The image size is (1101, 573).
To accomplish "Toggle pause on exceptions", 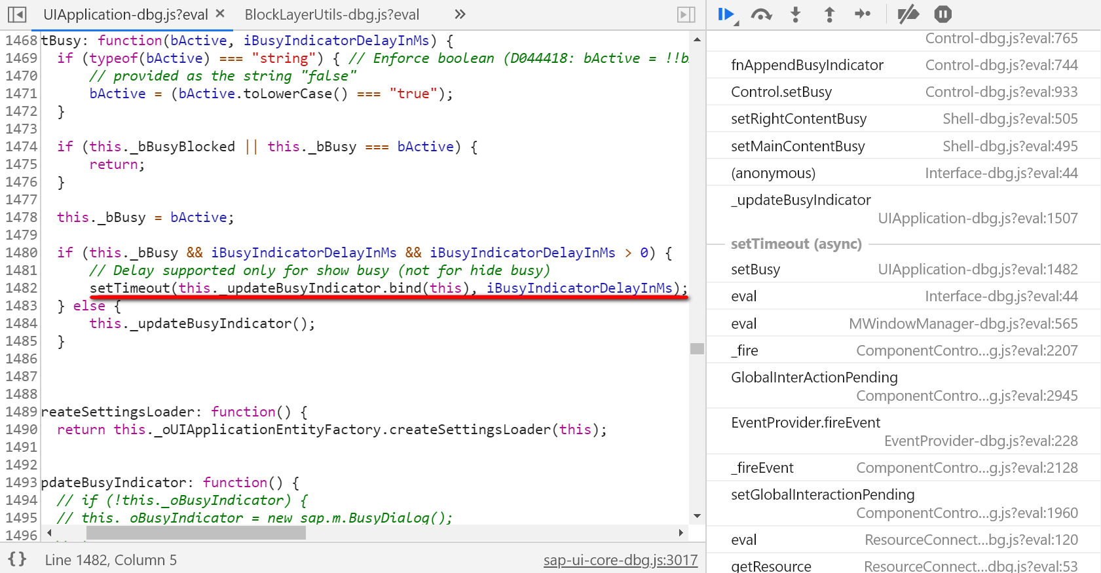I will coord(942,14).
